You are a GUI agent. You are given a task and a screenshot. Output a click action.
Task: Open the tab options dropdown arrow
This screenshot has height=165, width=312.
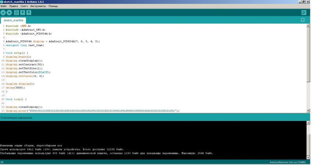pos(303,20)
